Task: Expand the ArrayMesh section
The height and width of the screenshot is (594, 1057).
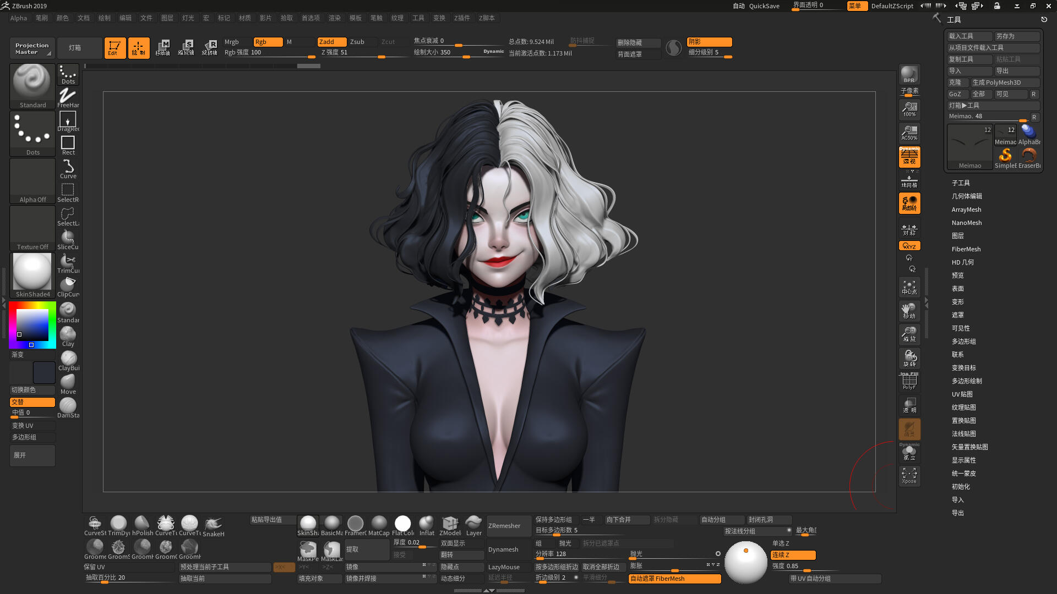Action: coord(966,210)
